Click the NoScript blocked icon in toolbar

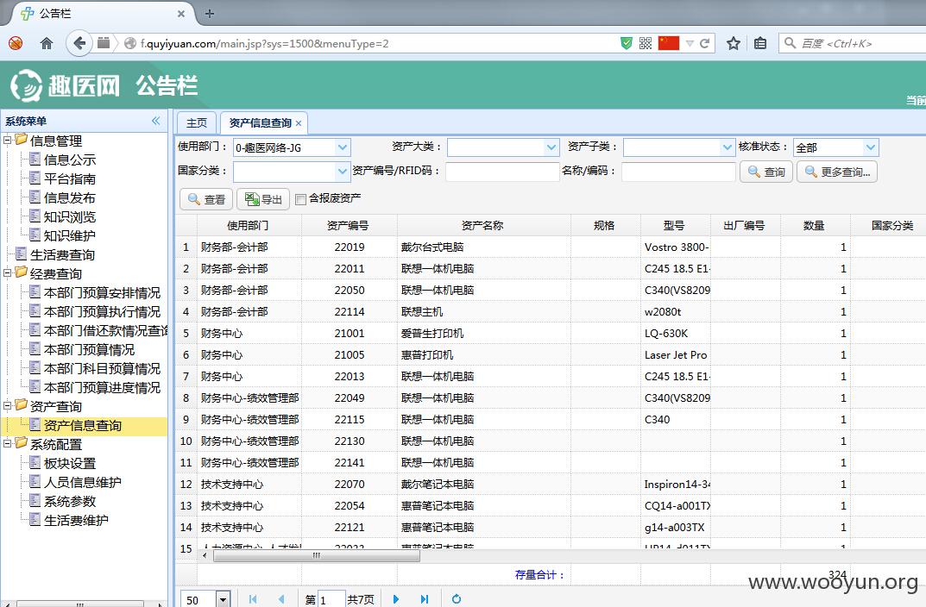[x=16, y=43]
